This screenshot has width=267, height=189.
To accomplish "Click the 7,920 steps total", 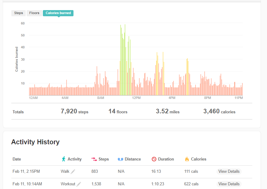I will pyautogui.click(x=74, y=112).
